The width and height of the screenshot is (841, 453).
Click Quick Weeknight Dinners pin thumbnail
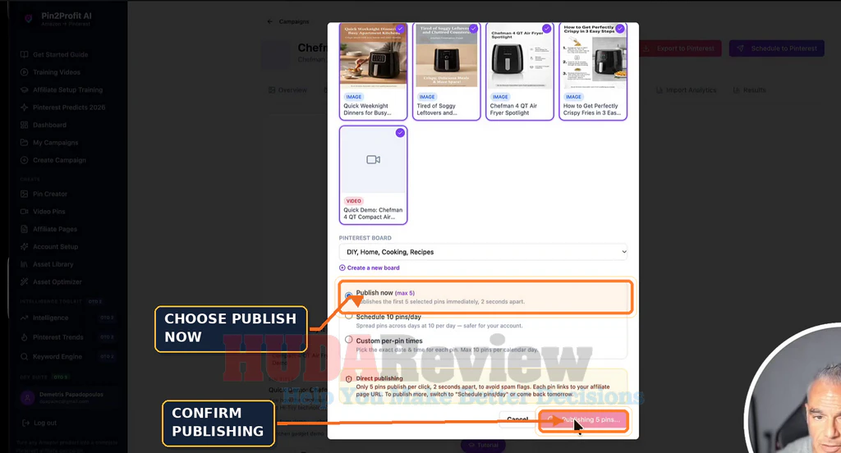[x=374, y=56]
